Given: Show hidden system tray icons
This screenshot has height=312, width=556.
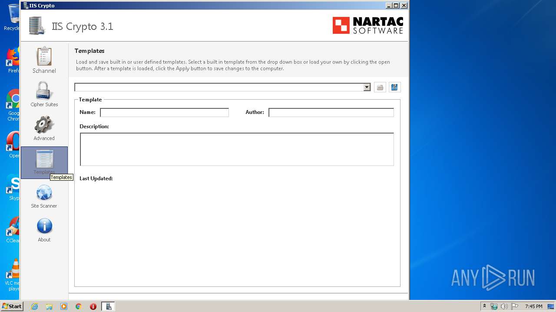Looking at the screenshot, I should pyautogui.click(x=484, y=306).
